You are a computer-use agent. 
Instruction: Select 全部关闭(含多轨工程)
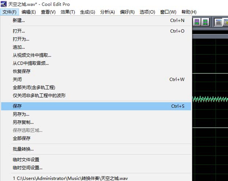pos(96,87)
